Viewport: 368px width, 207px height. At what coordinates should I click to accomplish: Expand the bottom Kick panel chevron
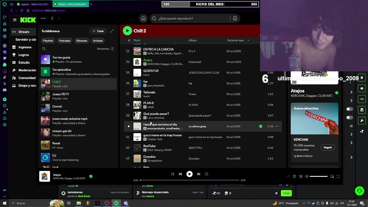click(x=351, y=157)
